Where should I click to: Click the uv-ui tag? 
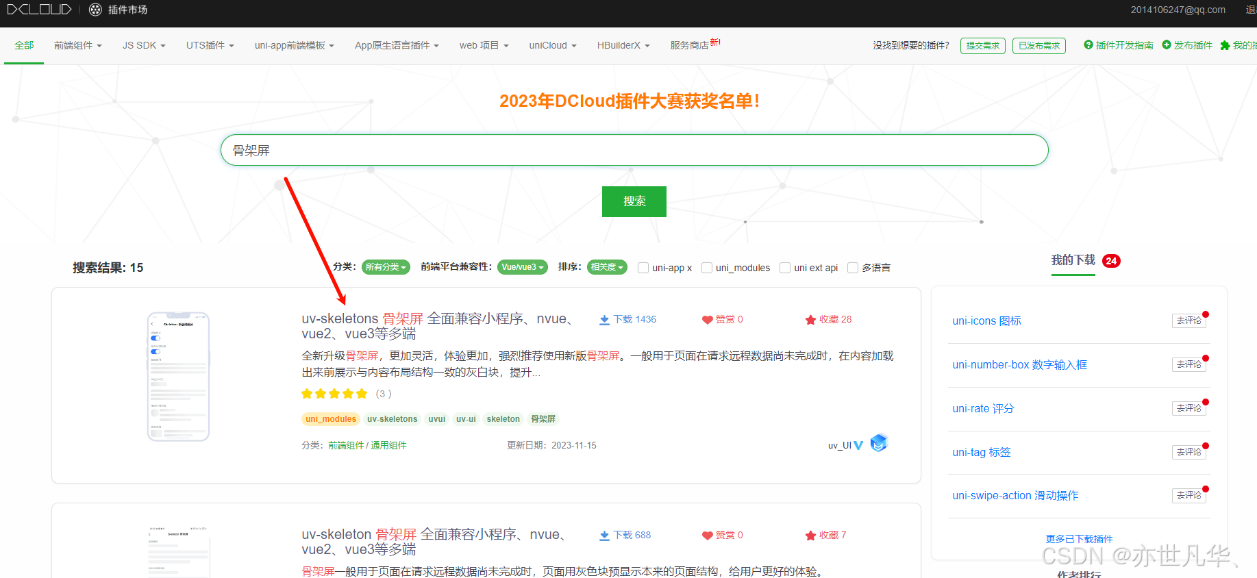coord(466,419)
